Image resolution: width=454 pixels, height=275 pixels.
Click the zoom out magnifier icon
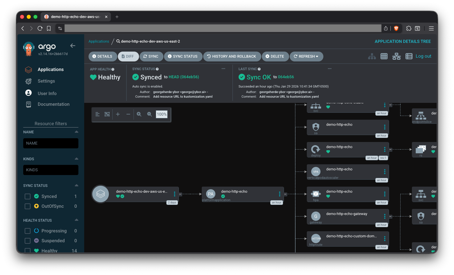[x=149, y=114]
